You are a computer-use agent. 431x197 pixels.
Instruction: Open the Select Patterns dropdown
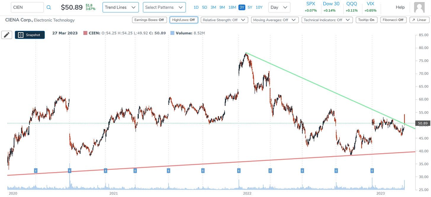click(x=164, y=7)
